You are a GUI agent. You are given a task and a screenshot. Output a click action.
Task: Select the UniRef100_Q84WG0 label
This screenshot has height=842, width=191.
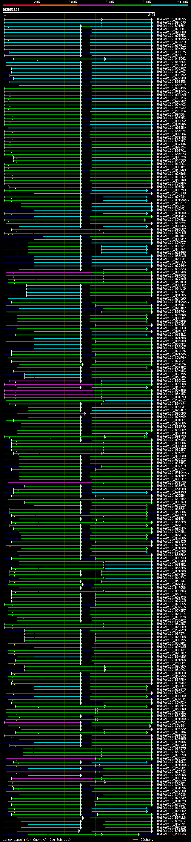coord(171,124)
